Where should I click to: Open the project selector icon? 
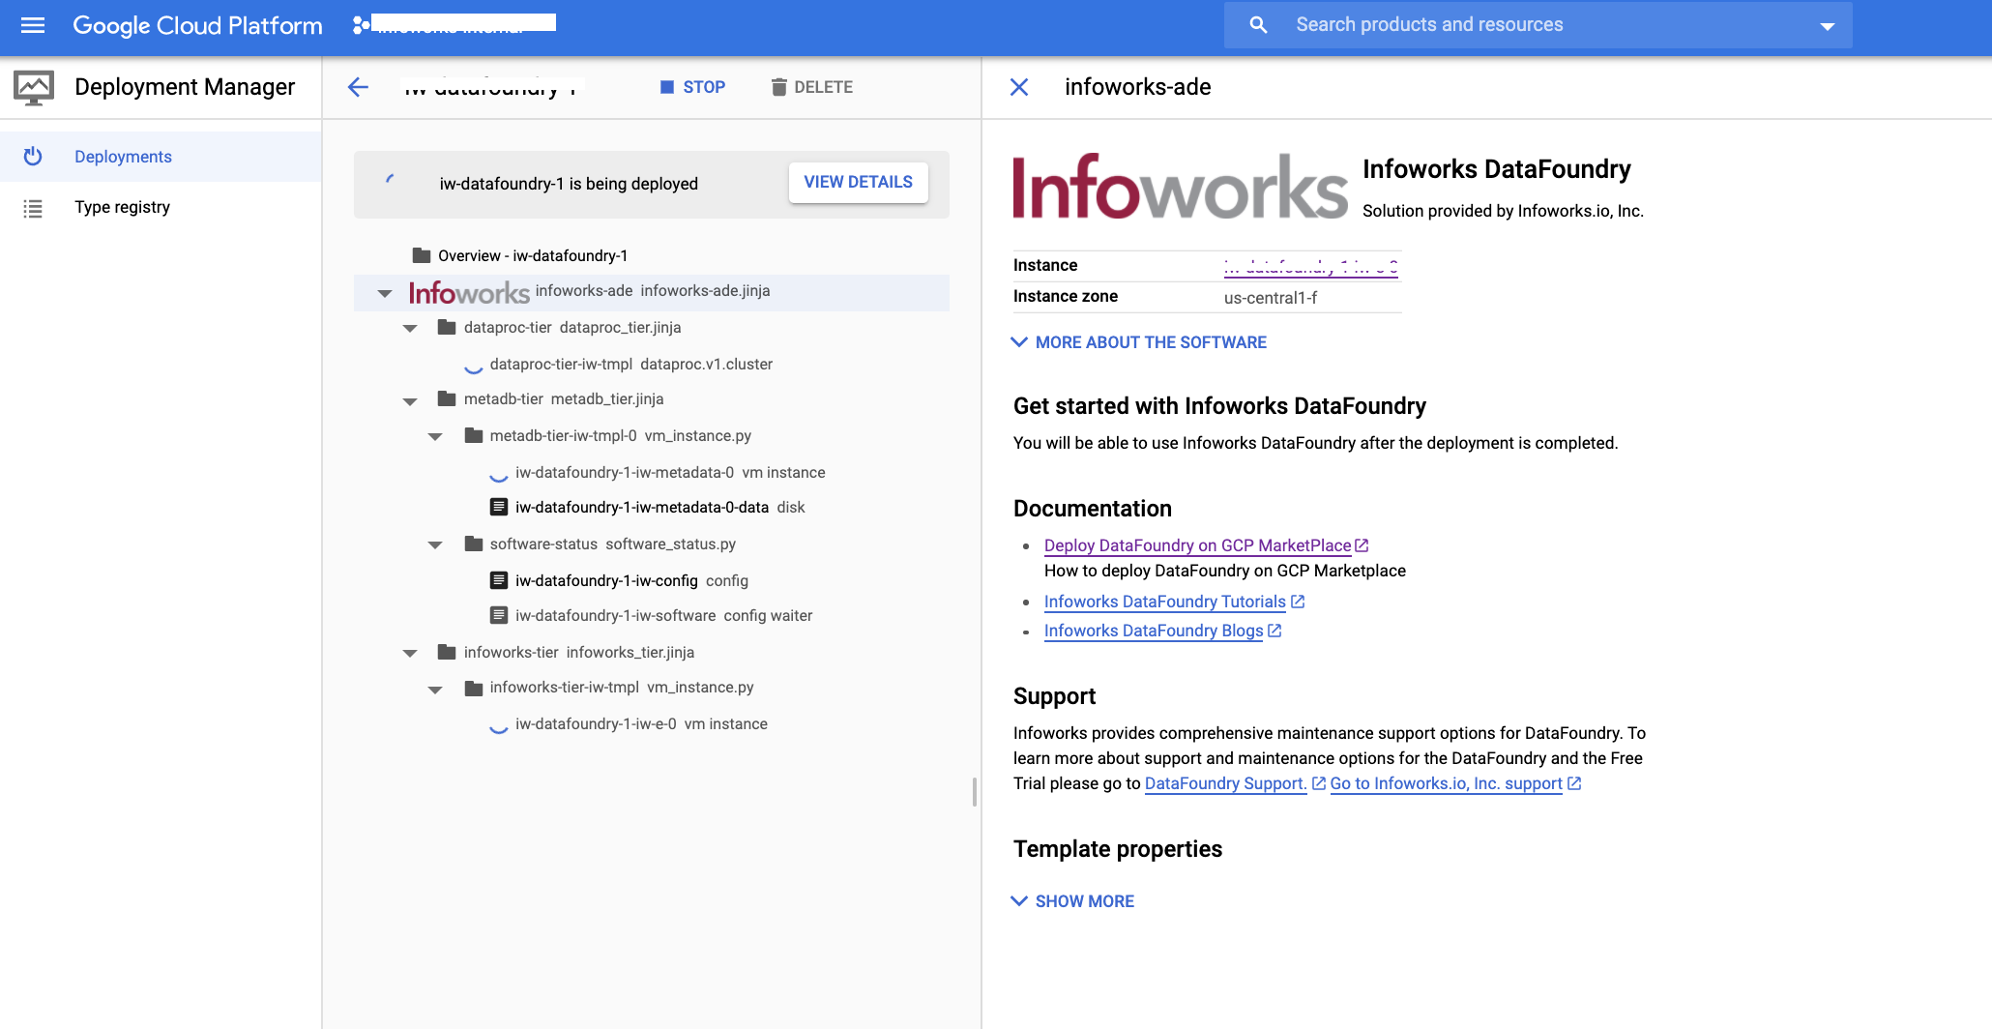360,25
